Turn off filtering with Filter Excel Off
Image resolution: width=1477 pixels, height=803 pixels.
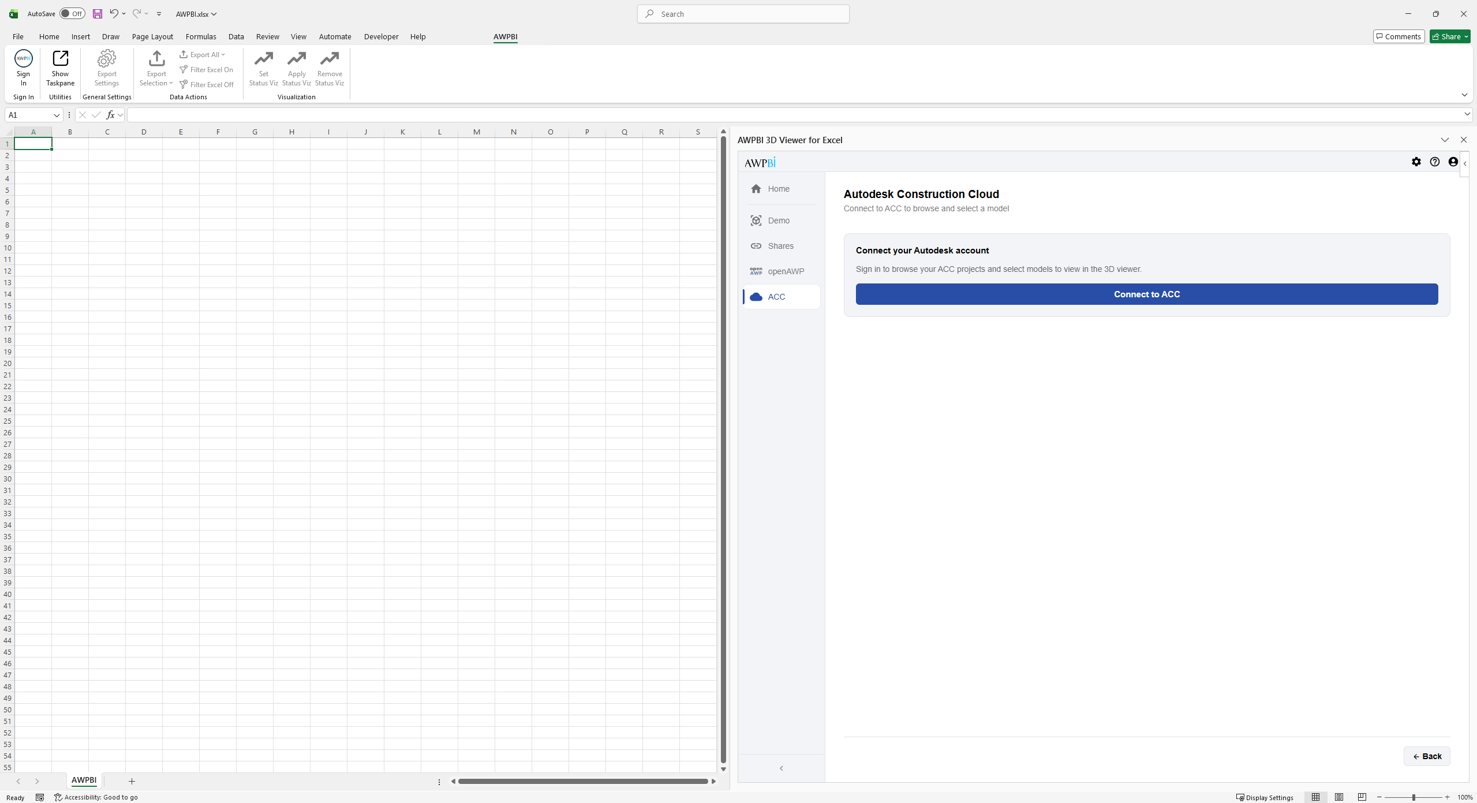click(x=207, y=85)
